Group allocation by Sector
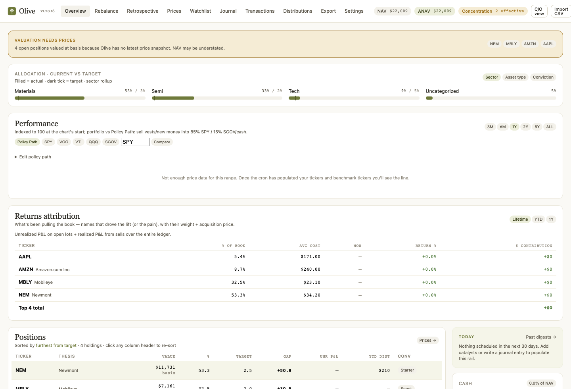The width and height of the screenshot is (571, 389). [x=492, y=77]
